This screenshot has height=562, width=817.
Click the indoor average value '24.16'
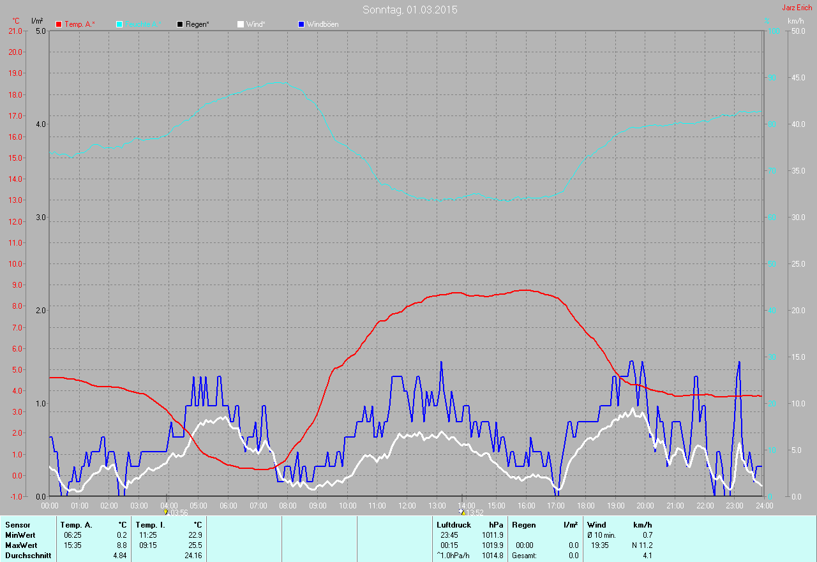point(193,556)
